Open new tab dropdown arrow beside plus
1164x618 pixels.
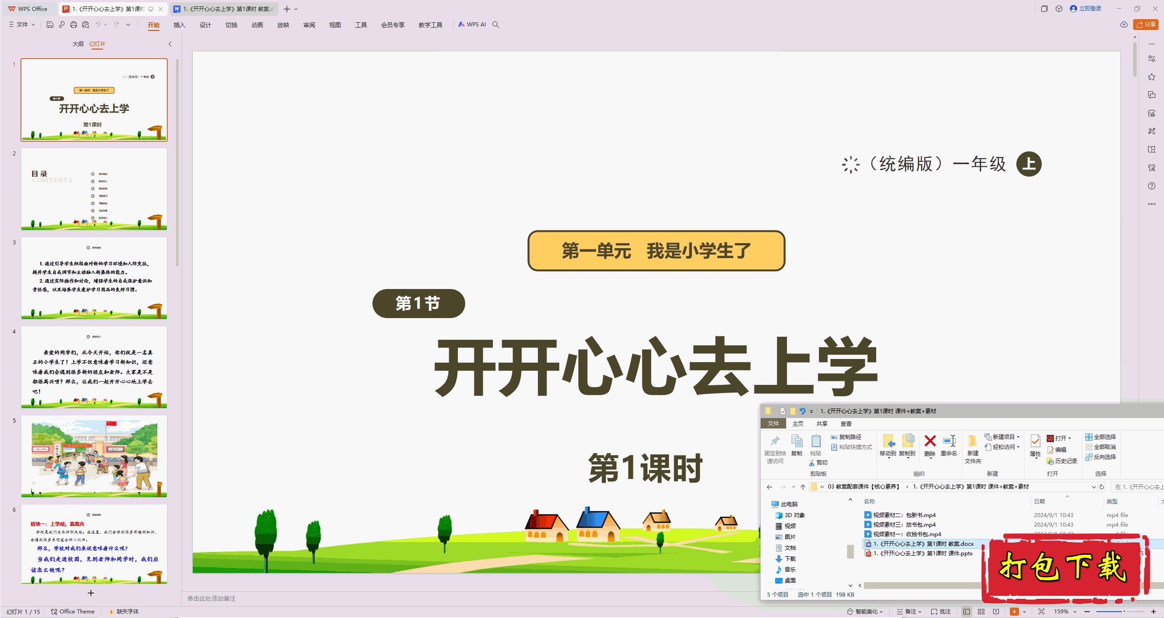[296, 9]
